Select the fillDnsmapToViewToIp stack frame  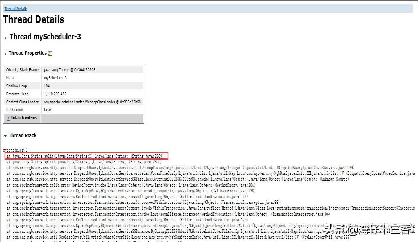(x=180, y=168)
